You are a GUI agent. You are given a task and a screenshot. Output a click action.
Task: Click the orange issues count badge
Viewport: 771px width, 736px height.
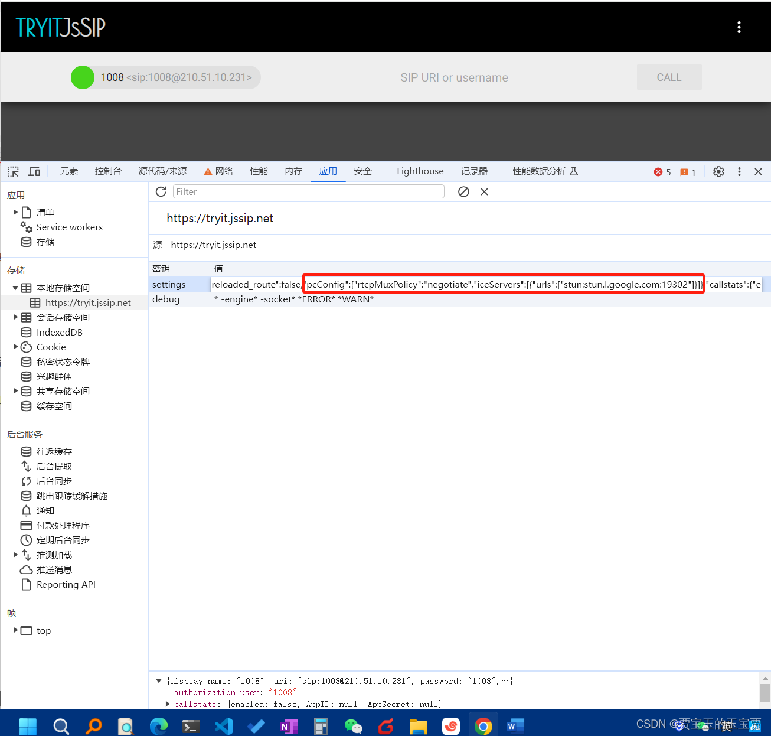click(688, 172)
